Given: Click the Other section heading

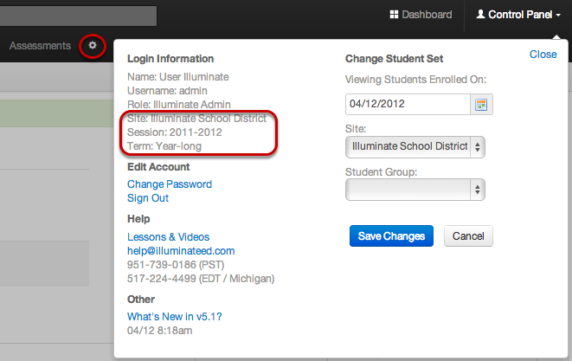Looking at the screenshot, I should [x=141, y=300].
